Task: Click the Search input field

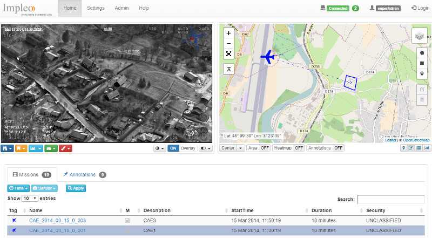Action: tap(393, 199)
